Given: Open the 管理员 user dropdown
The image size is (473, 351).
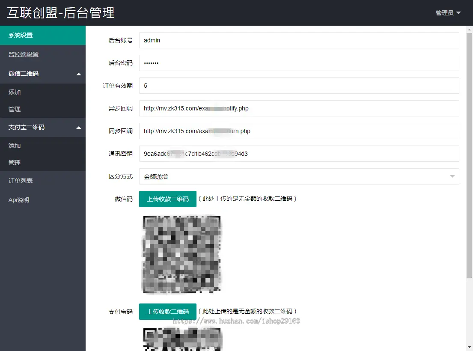Looking at the screenshot, I should [x=448, y=13].
